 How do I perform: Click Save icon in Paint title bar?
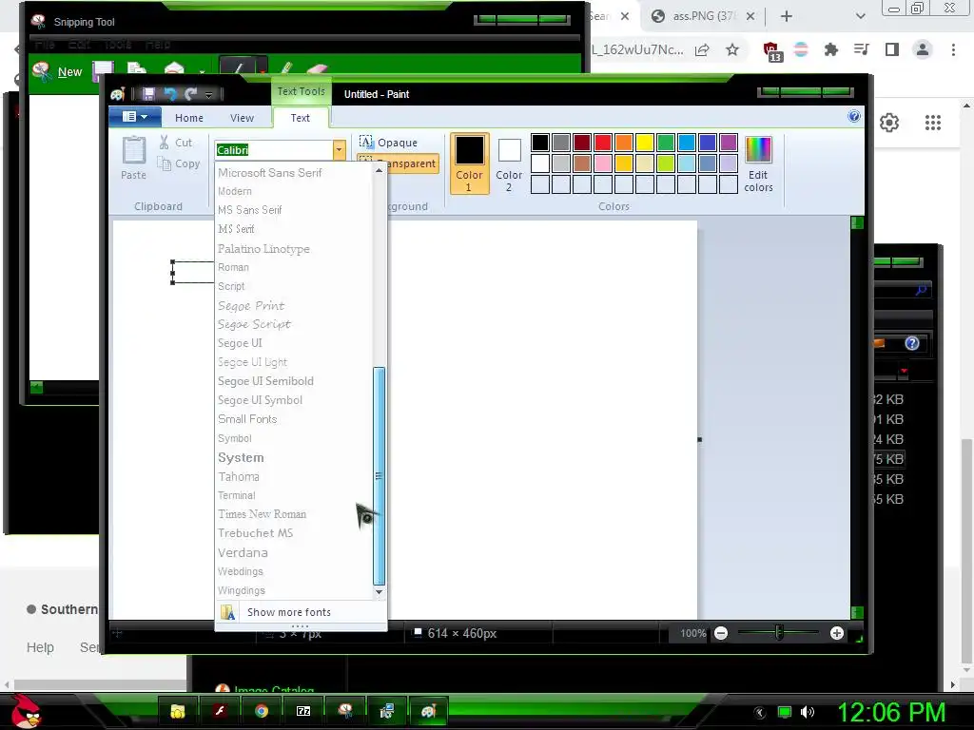pos(148,94)
